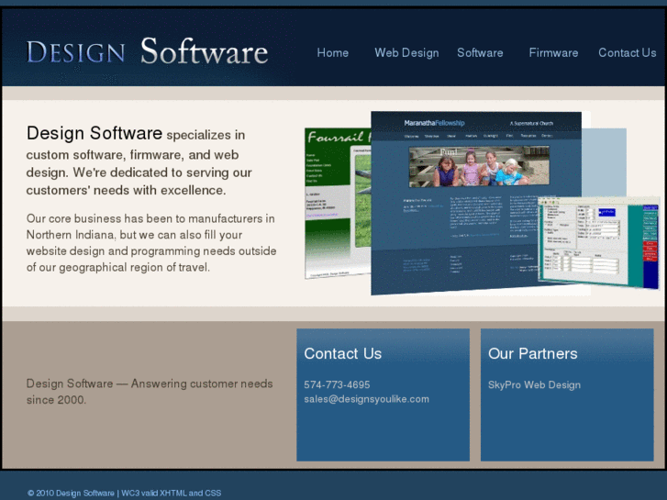Go to the Web Design page
The image size is (667, 500).
click(406, 53)
